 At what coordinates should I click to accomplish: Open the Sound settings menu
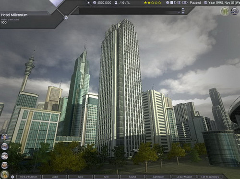pyautogui.click(x=132, y=177)
